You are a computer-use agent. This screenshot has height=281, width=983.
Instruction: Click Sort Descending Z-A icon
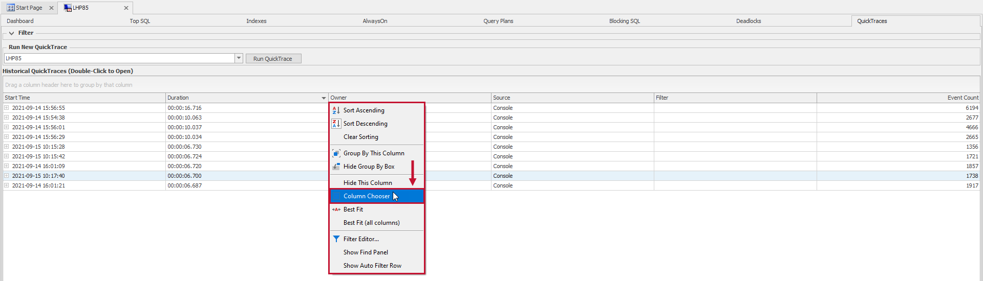(x=336, y=124)
